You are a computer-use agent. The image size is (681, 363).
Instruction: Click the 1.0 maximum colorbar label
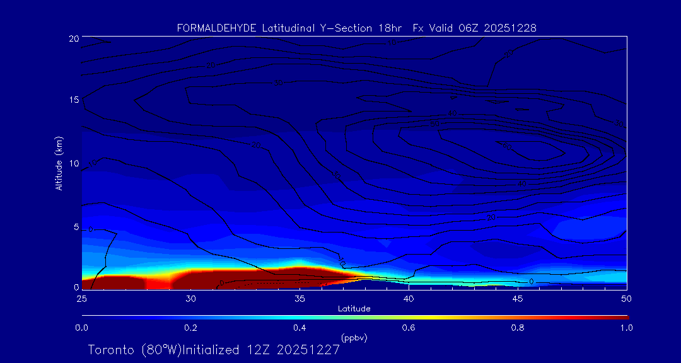(x=627, y=328)
